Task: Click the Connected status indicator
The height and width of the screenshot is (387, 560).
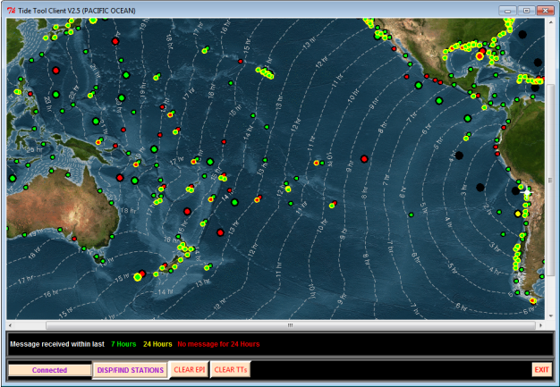Action: [49, 370]
